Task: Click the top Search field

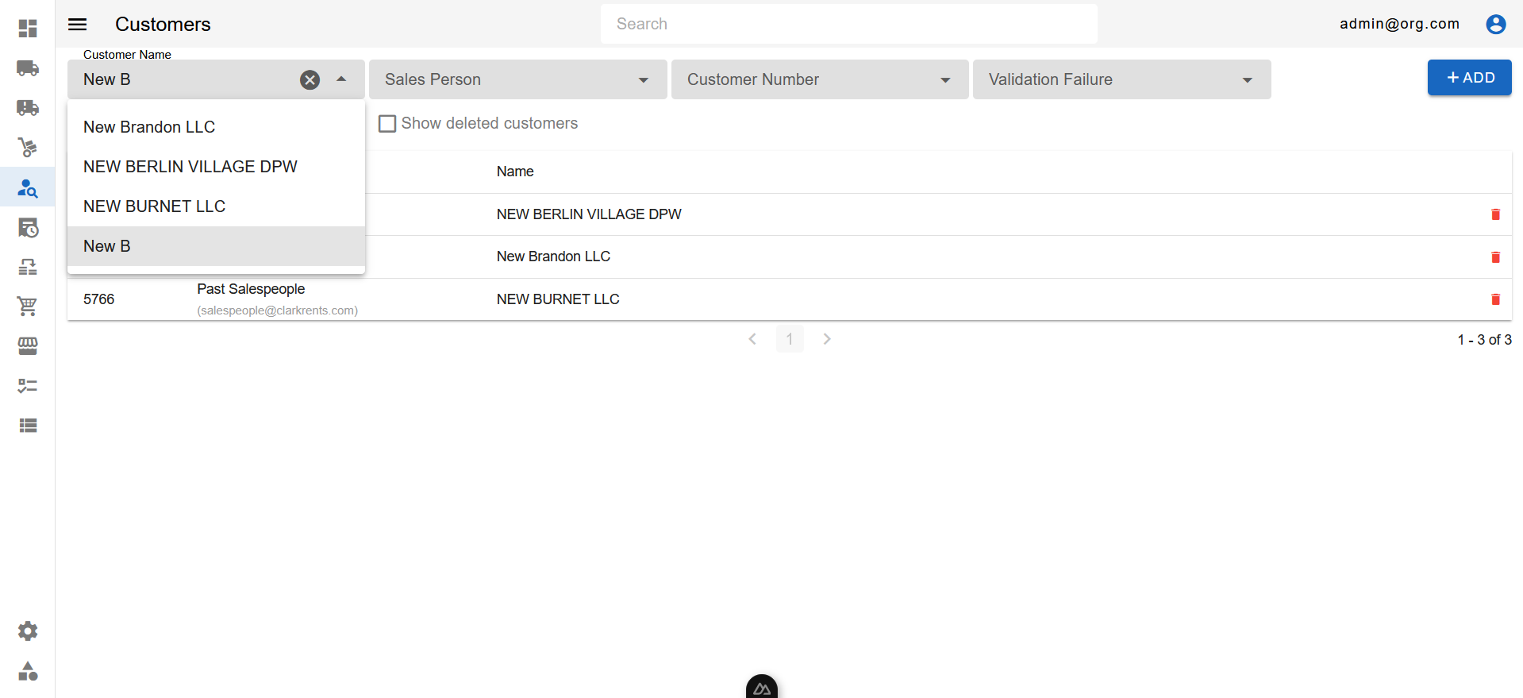Action: (x=848, y=24)
